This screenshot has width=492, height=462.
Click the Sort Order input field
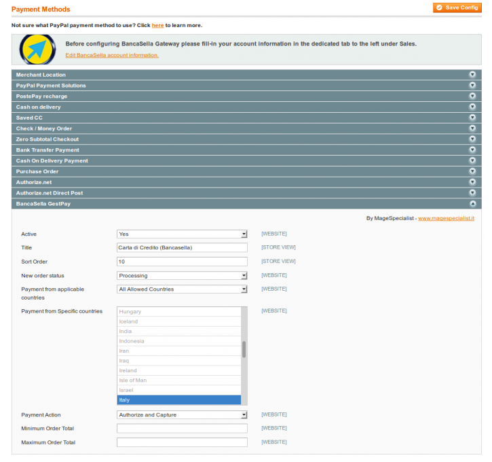tap(182, 262)
